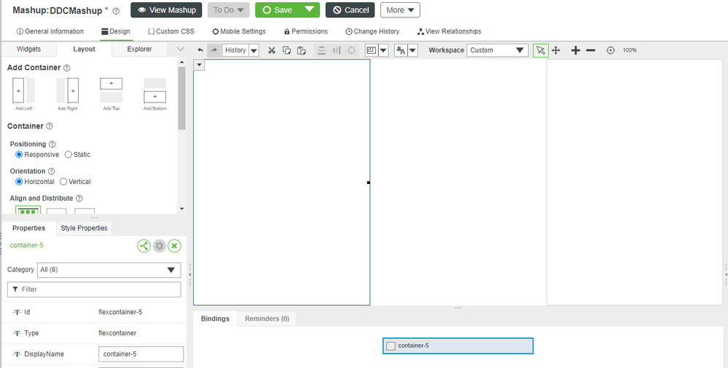Click the Add Left container icon

point(23,91)
